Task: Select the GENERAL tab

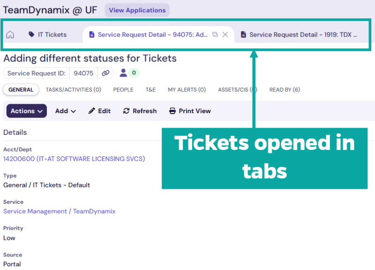Action: pyautogui.click(x=21, y=90)
